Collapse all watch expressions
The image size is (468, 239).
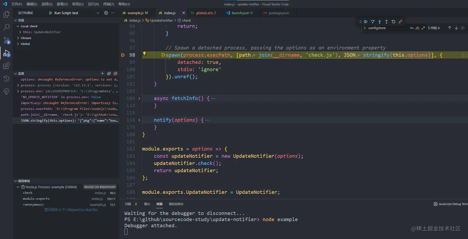pyautogui.click(x=109, y=73)
